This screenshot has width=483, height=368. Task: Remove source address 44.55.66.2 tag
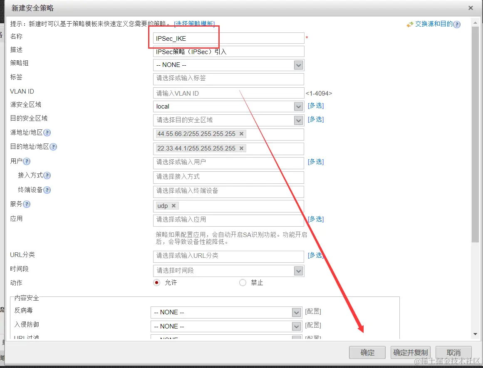241,133
